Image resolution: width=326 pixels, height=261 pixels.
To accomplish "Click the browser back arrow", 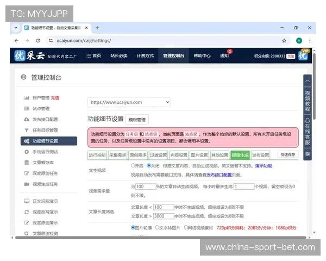I will pyautogui.click(x=16, y=41).
